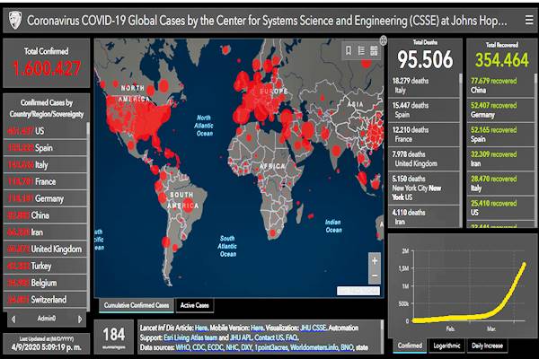Select Spain in the confirmed cases list
The image size is (539, 359).
pos(45,148)
